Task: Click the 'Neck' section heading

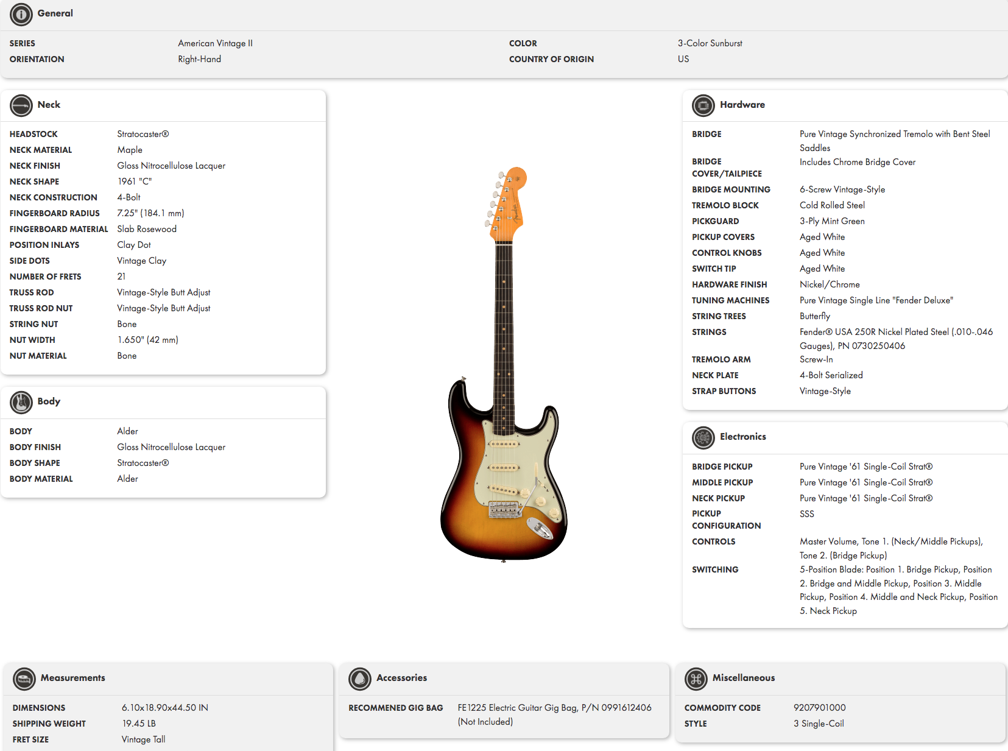Action: coord(49,105)
